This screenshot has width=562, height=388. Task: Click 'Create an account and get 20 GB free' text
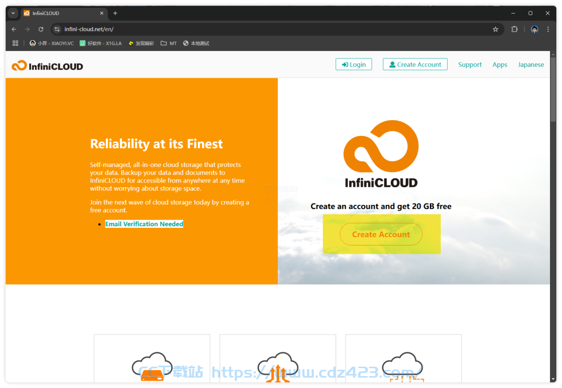point(381,206)
